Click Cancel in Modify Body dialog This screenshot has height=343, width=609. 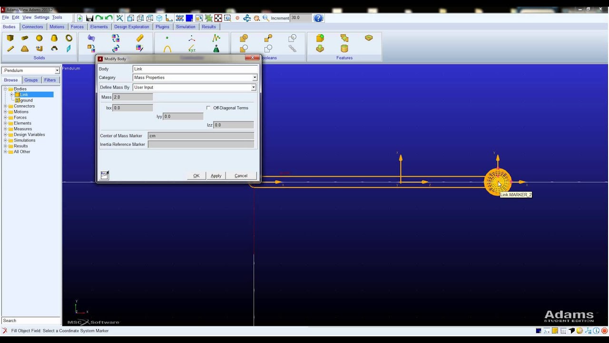tap(241, 176)
